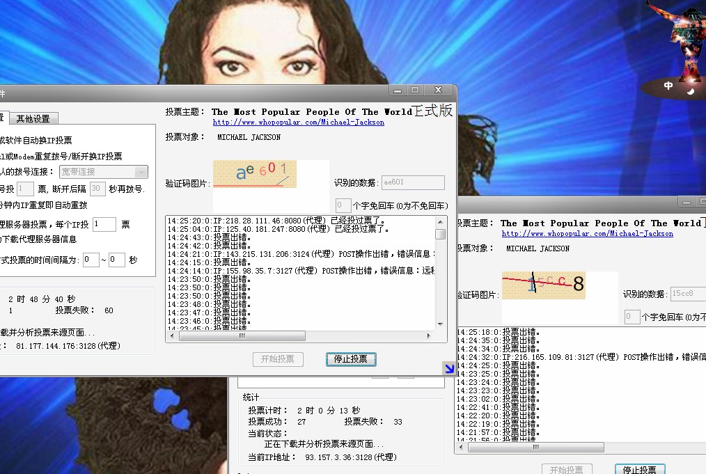Click 停止投票 button in front window

point(351,359)
